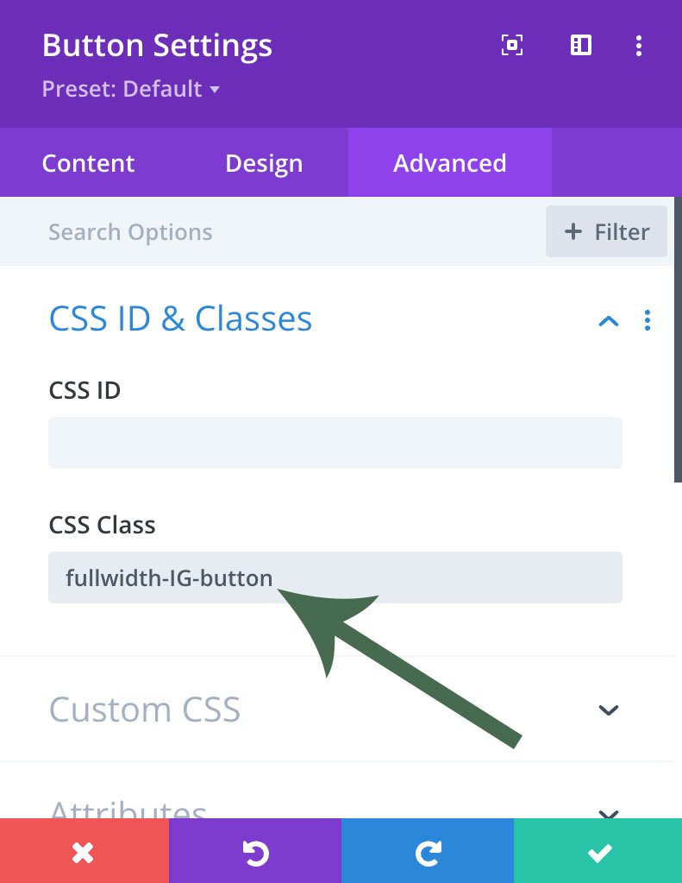Discard changes with the red X
This screenshot has width=682, height=883.
(x=84, y=852)
